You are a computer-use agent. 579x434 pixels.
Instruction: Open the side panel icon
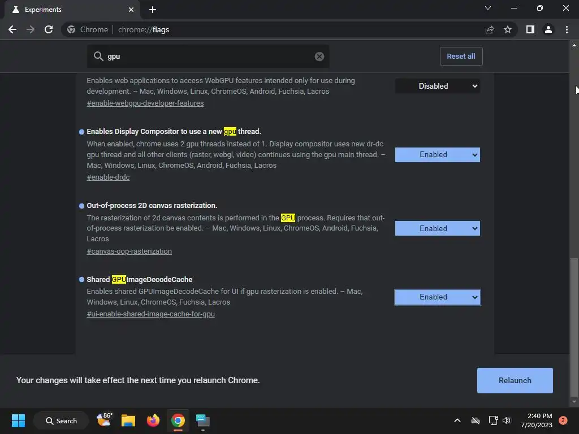[x=530, y=29]
